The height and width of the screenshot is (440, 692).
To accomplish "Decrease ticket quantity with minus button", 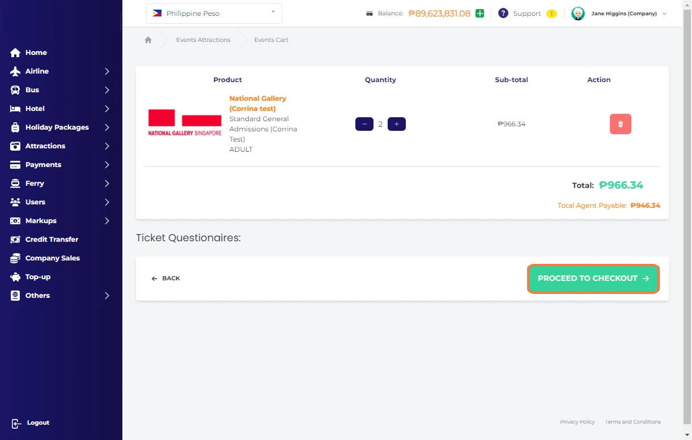I will tap(364, 124).
